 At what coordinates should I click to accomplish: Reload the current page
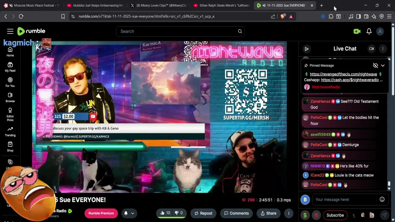(21, 16)
